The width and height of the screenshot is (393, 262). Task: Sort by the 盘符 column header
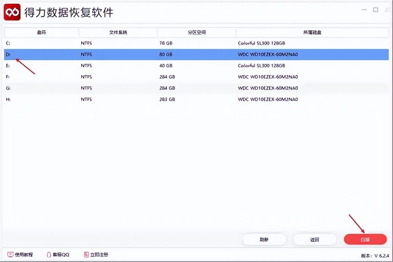click(x=41, y=32)
